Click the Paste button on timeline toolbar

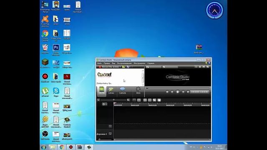click(x=159, y=100)
